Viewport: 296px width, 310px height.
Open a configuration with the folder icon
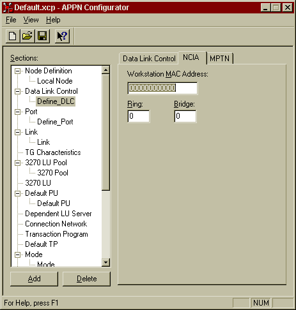(27, 36)
